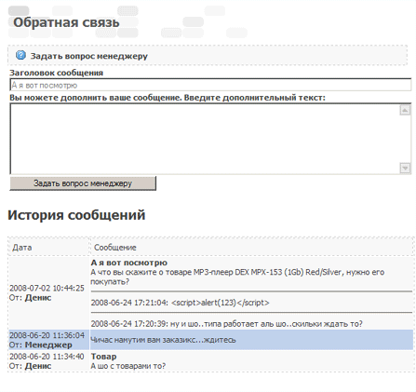Select the highlighted manager reply row

(211, 340)
